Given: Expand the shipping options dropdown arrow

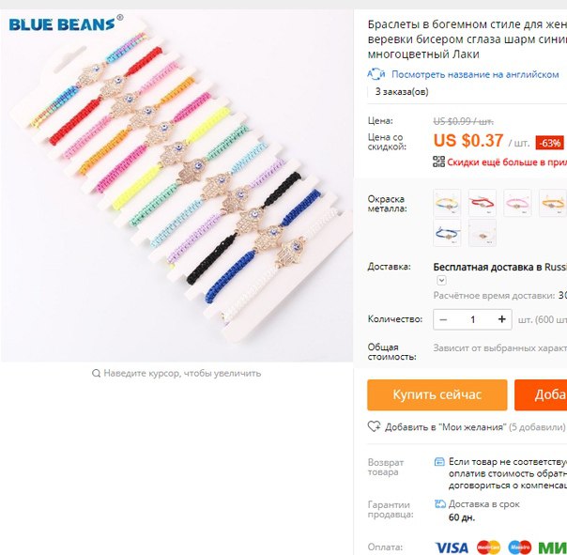Looking at the screenshot, I should pos(441,280).
